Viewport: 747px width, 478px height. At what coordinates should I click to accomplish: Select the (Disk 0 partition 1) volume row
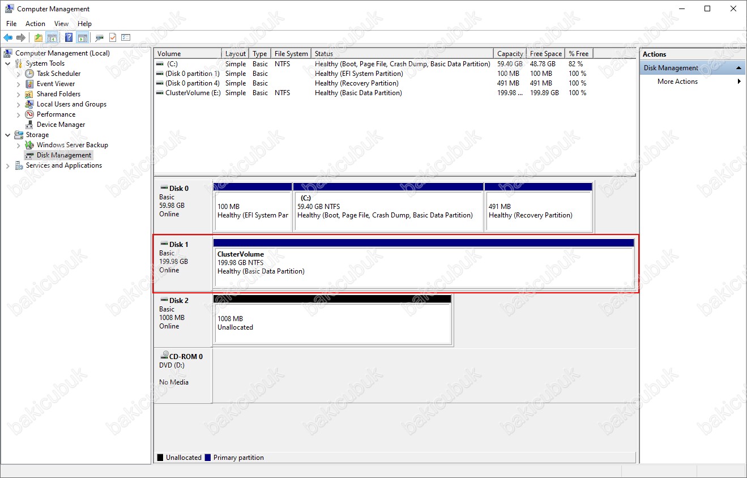click(373, 74)
